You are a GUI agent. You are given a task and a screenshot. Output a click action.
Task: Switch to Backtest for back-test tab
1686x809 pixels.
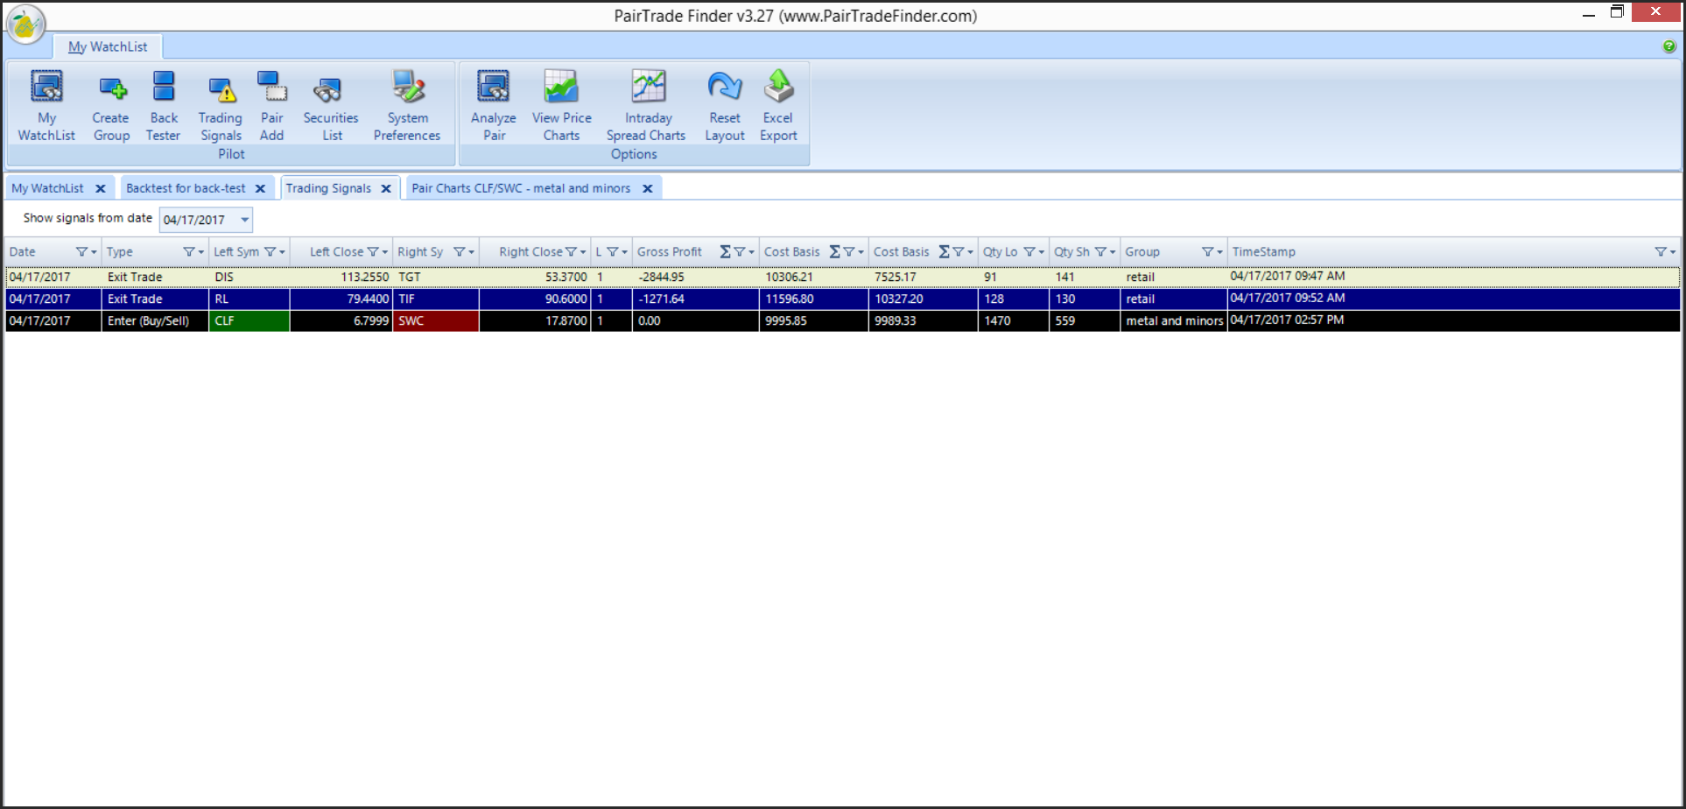[186, 188]
